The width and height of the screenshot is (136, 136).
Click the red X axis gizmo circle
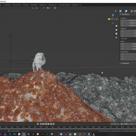114,20
